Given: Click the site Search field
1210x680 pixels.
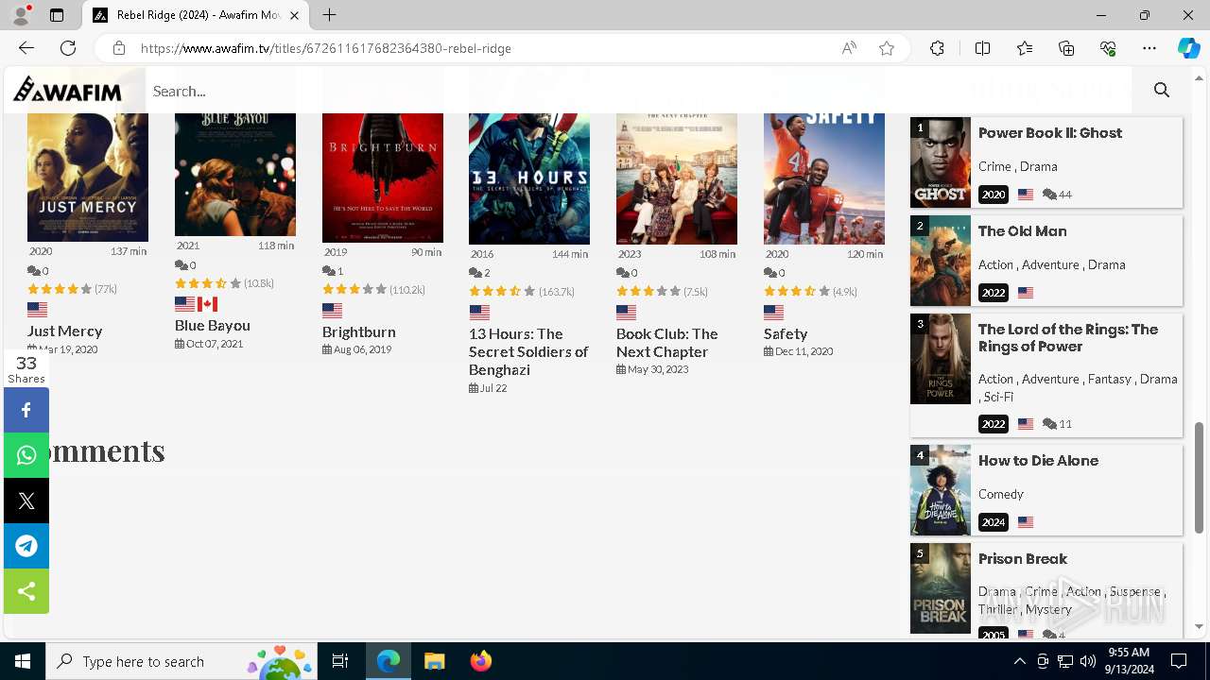Looking at the screenshot, I should tap(638, 91).
